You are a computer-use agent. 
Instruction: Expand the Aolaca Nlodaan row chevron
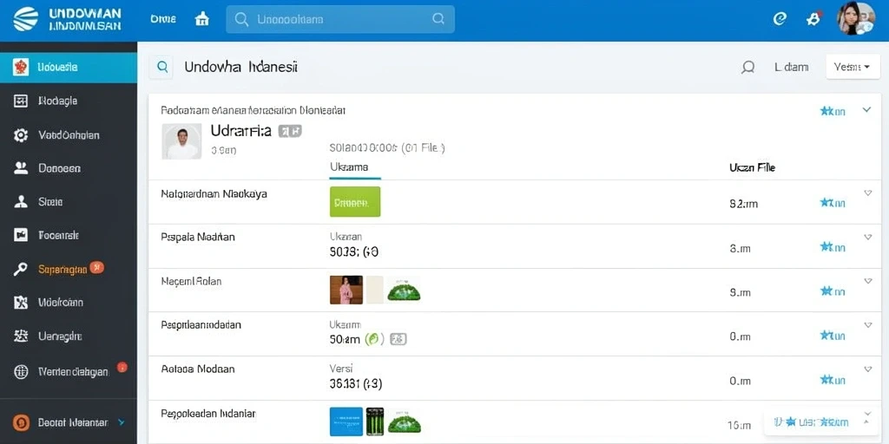tap(867, 369)
